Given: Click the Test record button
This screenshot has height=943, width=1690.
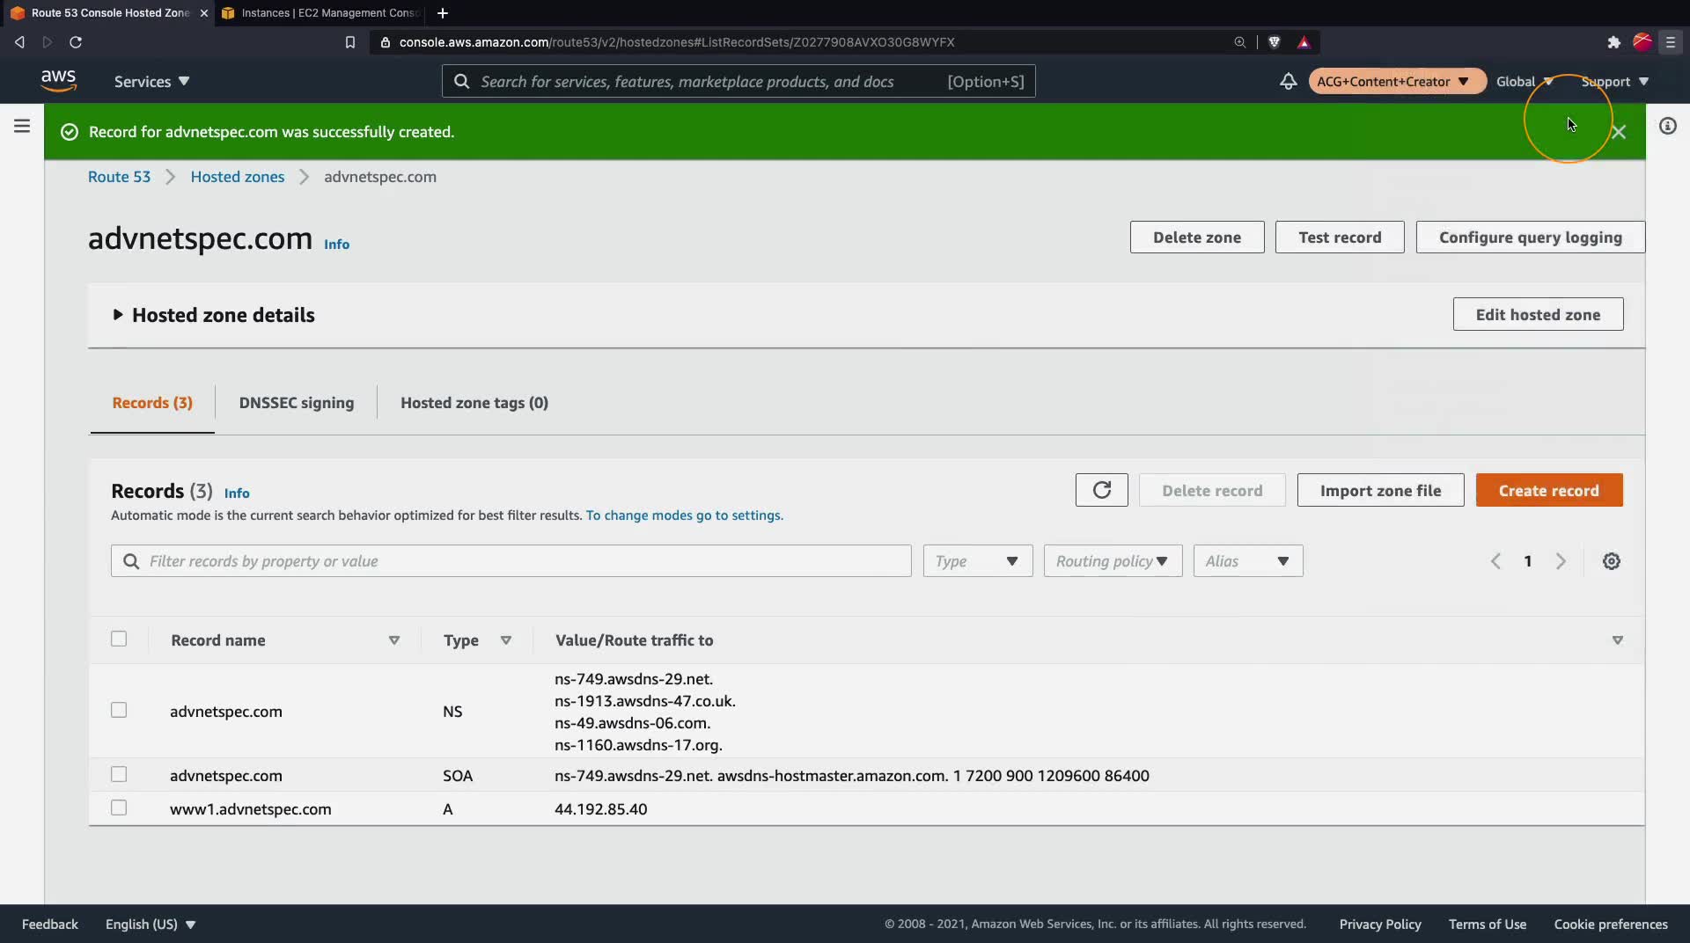Looking at the screenshot, I should [x=1340, y=238].
